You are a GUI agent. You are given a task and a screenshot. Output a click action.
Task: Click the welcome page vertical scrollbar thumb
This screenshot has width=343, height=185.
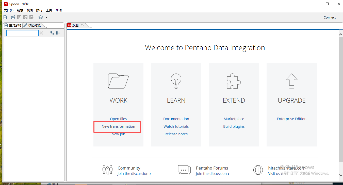tap(341, 99)
